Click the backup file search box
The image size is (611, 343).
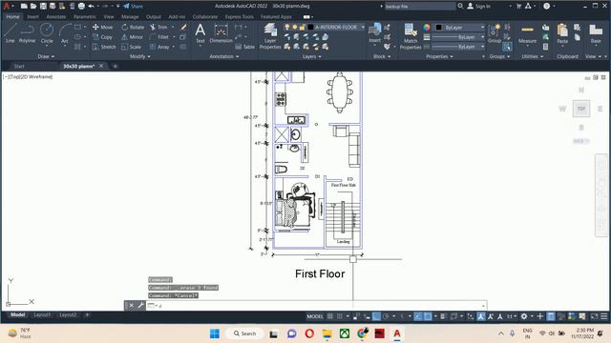tap(420, 7)
